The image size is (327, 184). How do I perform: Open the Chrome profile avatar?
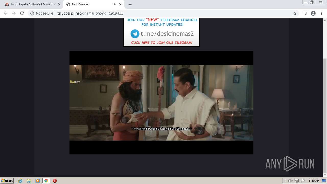click(313, 13)
